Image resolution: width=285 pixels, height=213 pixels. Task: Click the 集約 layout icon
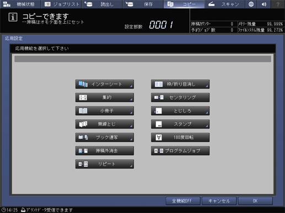(83, 97)
